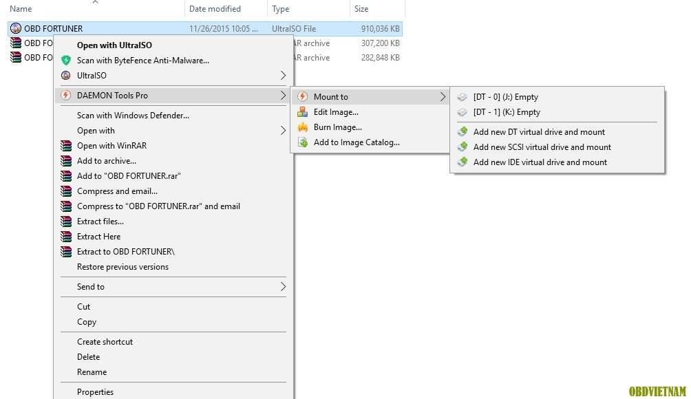Click the UltraISO disc icon beside OBD FORTUNER file
The image size is (691, 399).
tap(15, 29)
